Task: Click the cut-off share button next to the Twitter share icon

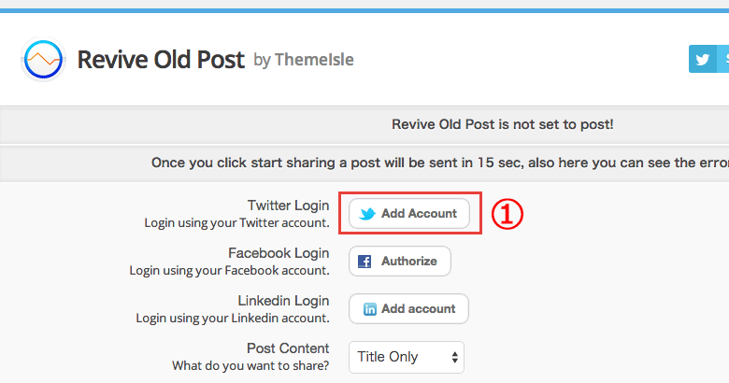Action: click(723, 59)
